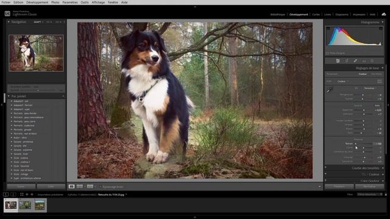
Task: Switch to Before/After side-by-side view
Action: pyautogui.click(x=80, y=187)
